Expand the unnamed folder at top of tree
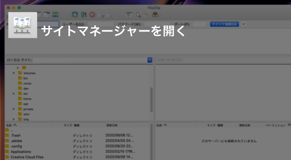 click(x=18, y=68)
